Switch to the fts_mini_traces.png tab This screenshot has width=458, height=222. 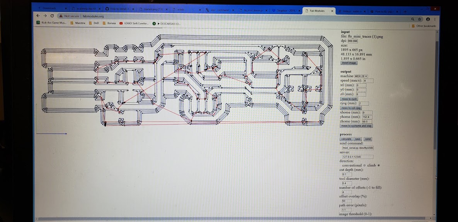(x=253, y=10)
